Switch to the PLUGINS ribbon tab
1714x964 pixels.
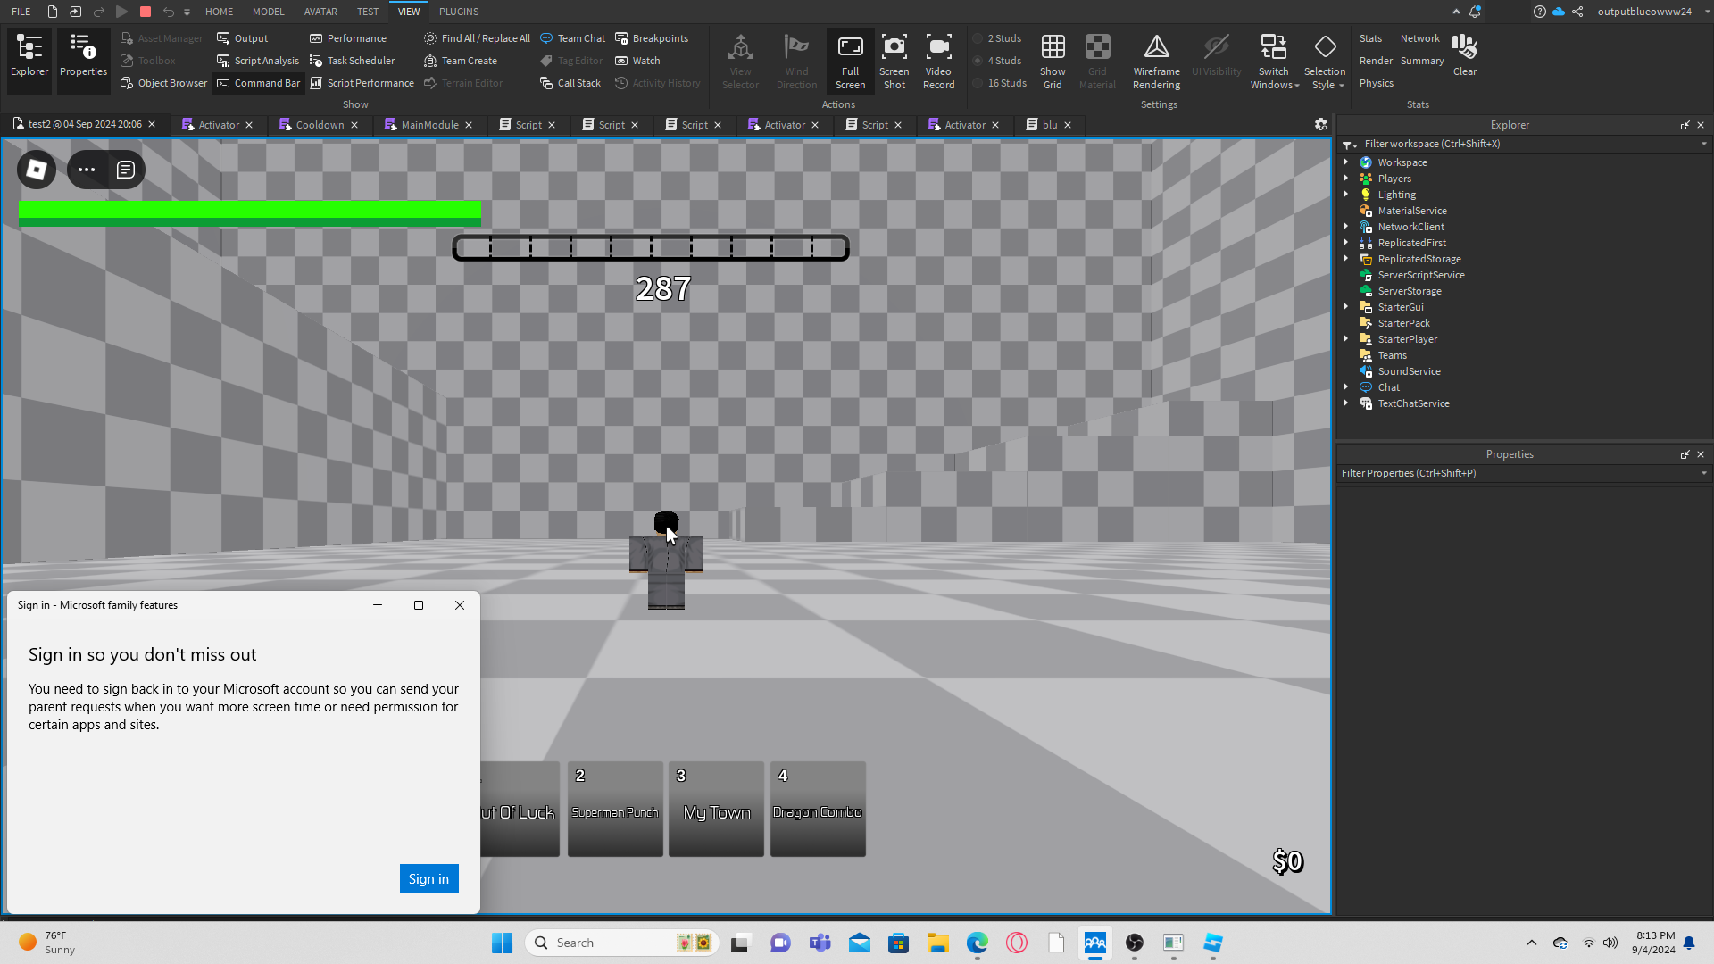coord(459,12)
